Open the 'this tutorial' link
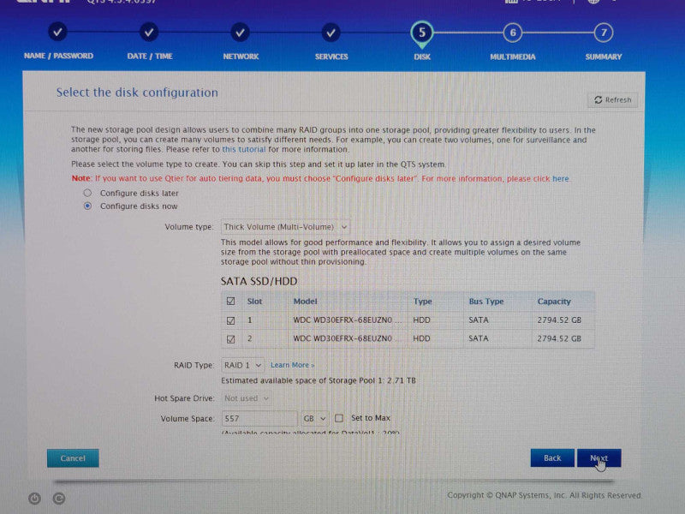Image resolution: width=685 pixels, height=514 pixels. pyautogui.click(x=244, y=149)
